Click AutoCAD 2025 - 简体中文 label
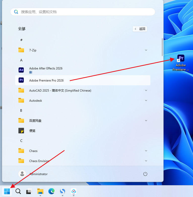193x197 pixels. click(x=60, y=91)
